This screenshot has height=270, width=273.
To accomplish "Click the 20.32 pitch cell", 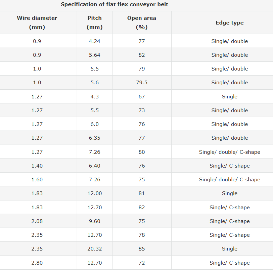I will 95,249.
